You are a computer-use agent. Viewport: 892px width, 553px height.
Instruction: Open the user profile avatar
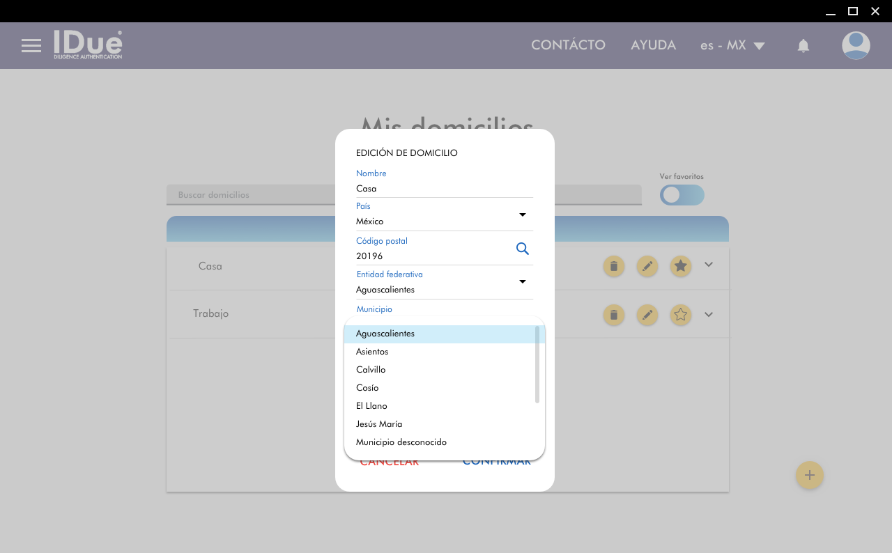click(x=855, y=46)
